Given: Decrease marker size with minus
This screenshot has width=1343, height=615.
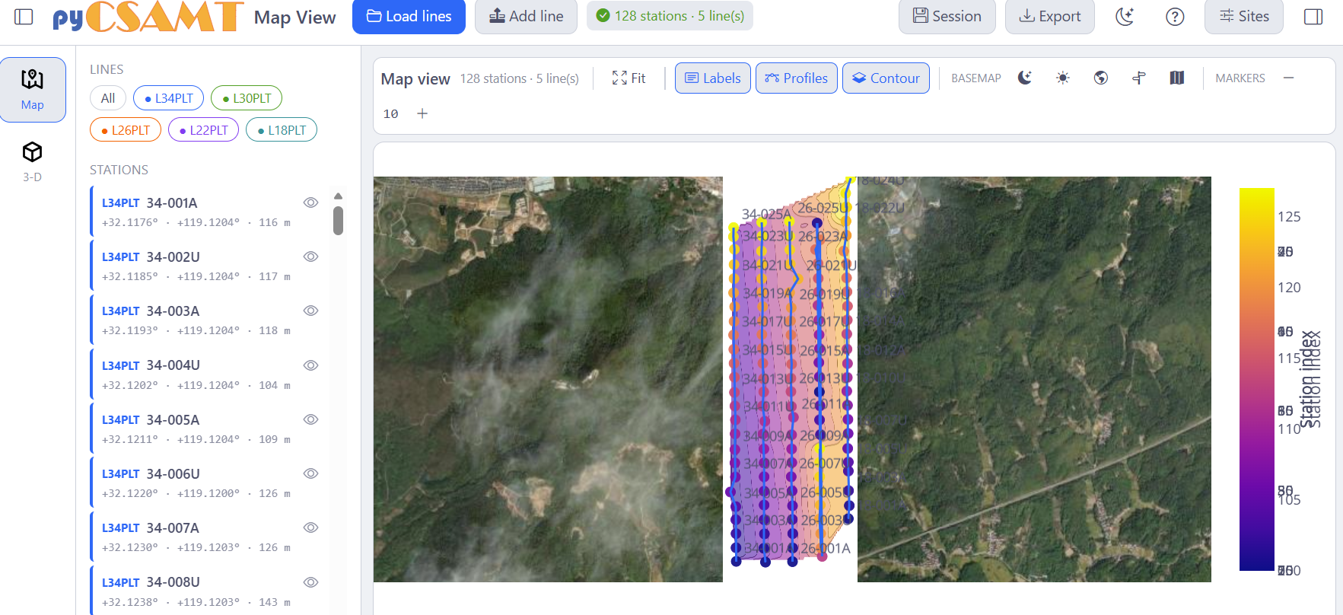Looking at the screenshot, I should pos(1288,78).
